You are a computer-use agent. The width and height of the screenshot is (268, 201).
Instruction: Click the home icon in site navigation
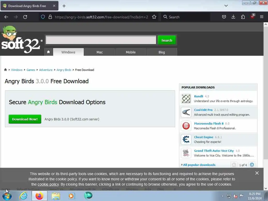pos(48,52)
